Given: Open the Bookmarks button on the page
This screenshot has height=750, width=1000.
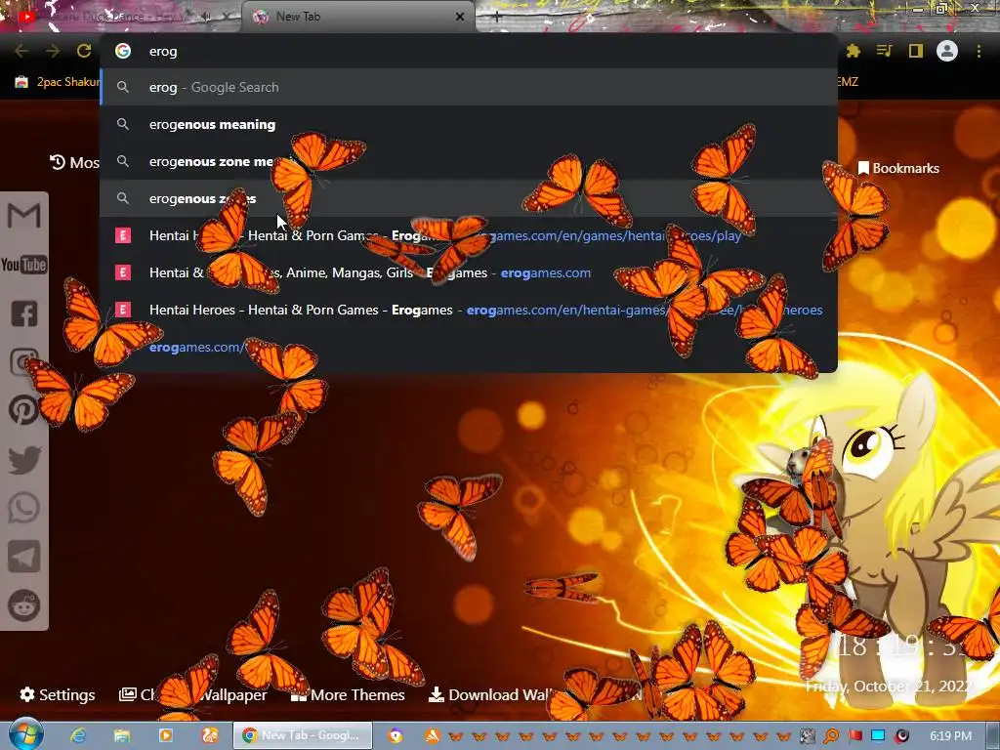Looking at the screenshot, I should [x=898, y=168].
